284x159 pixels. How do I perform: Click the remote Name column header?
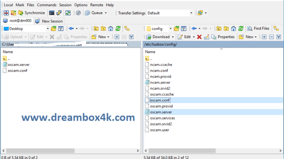(x=150, y=52)
